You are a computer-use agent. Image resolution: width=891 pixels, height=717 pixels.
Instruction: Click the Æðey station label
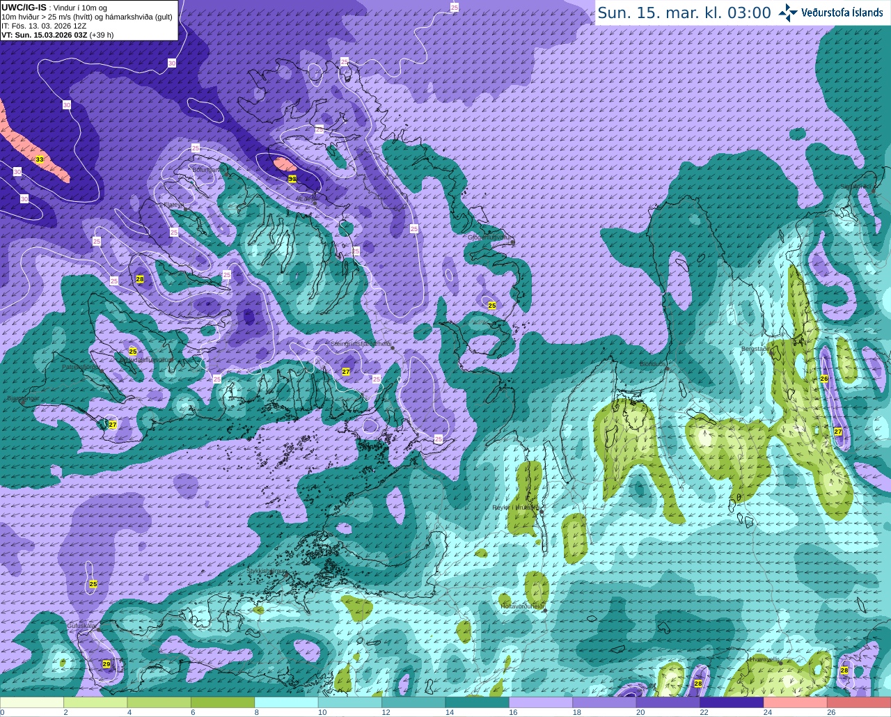coord(303,198)
